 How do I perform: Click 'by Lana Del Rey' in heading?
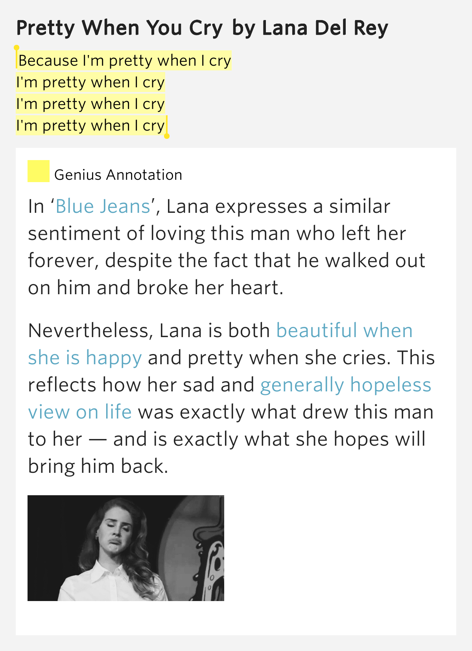click(310, 28)
